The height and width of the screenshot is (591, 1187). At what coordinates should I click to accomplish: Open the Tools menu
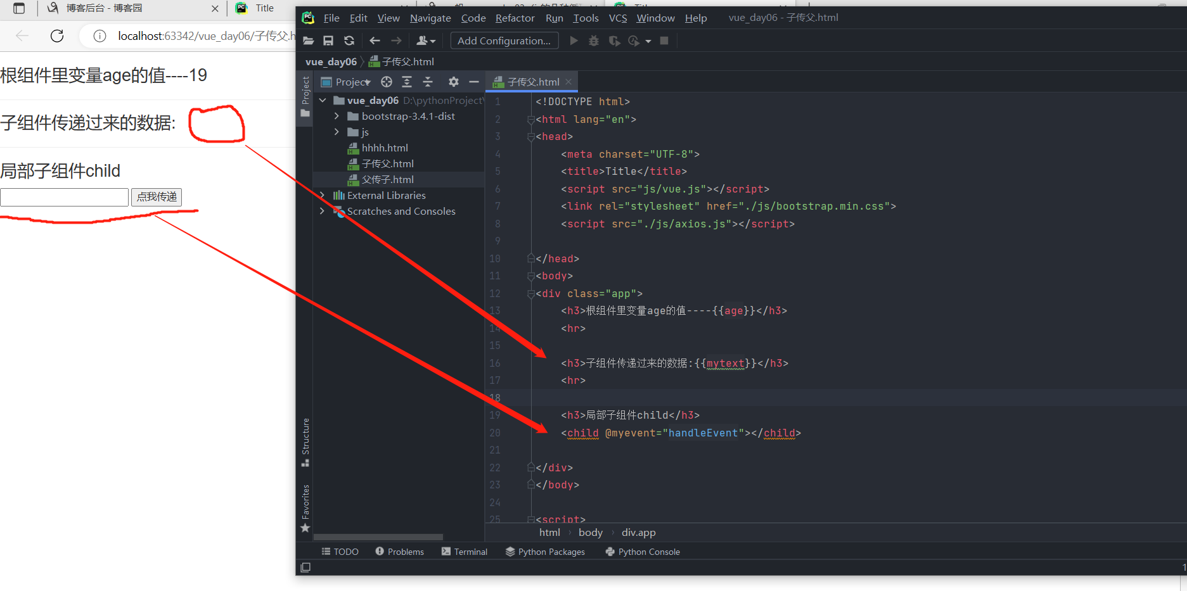click(x=586, y=18)
